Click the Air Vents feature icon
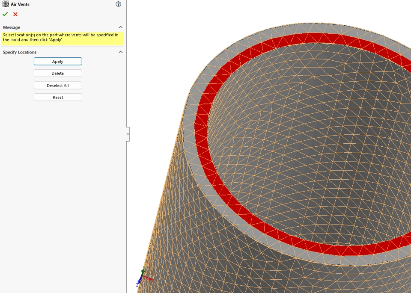This screenshot has width=411, height=293. 6,4
